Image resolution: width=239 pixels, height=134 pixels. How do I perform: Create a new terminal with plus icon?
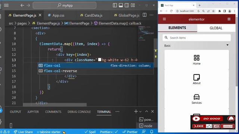tap(136, 112)
